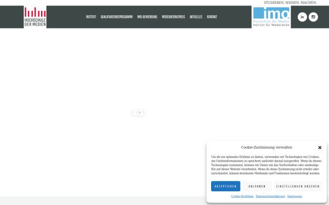Image resolution: width=329 pixels, height=205 pixels.
Task: Open the LinkedIn profile icon
Action: pyautogui.click(x=302, y=17)
